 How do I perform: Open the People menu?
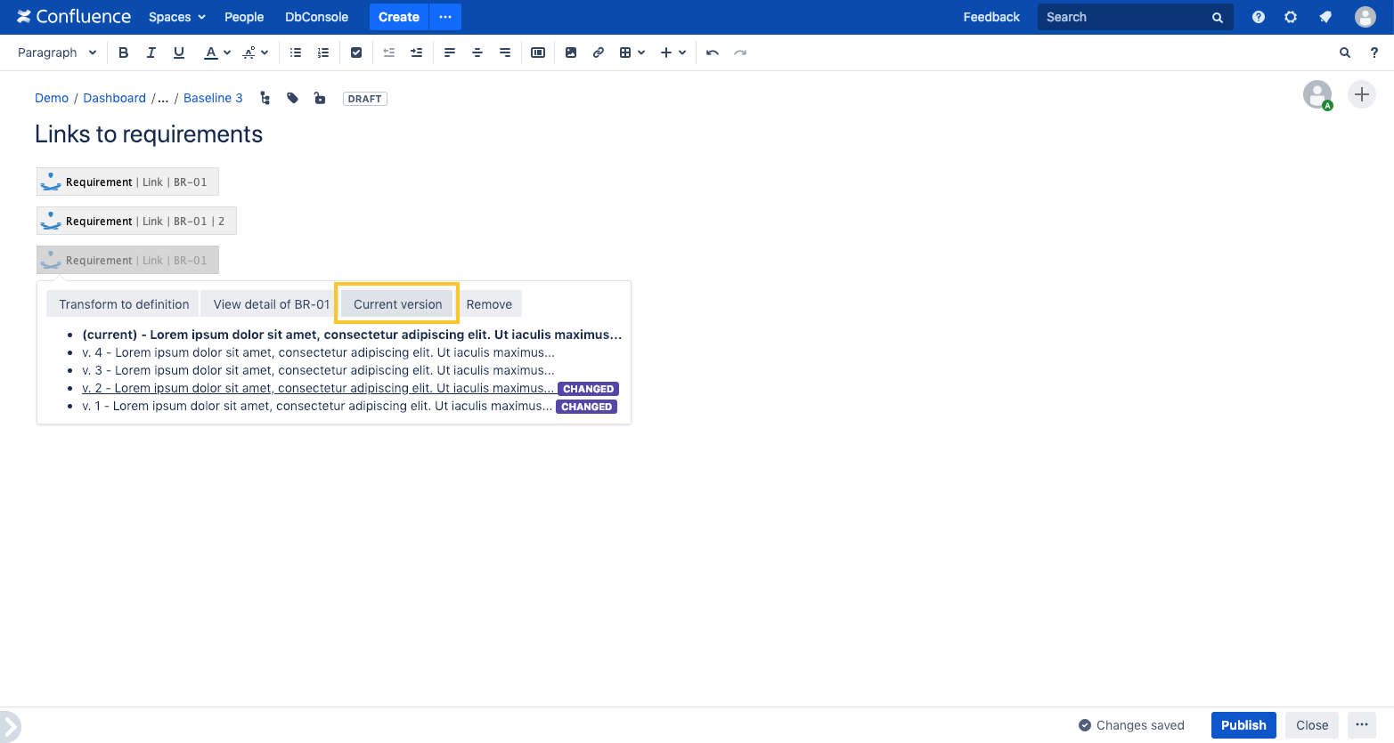click(x=244, y=17)
